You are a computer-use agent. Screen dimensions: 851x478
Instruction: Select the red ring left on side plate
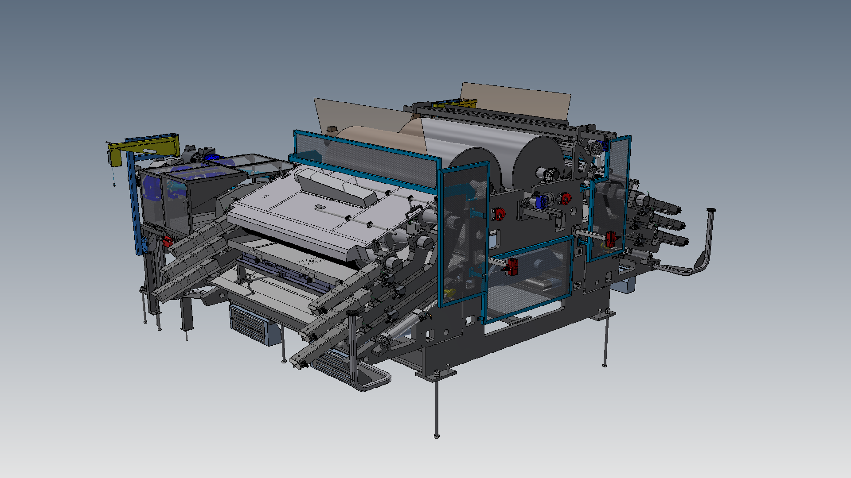[x=499, y=214]
